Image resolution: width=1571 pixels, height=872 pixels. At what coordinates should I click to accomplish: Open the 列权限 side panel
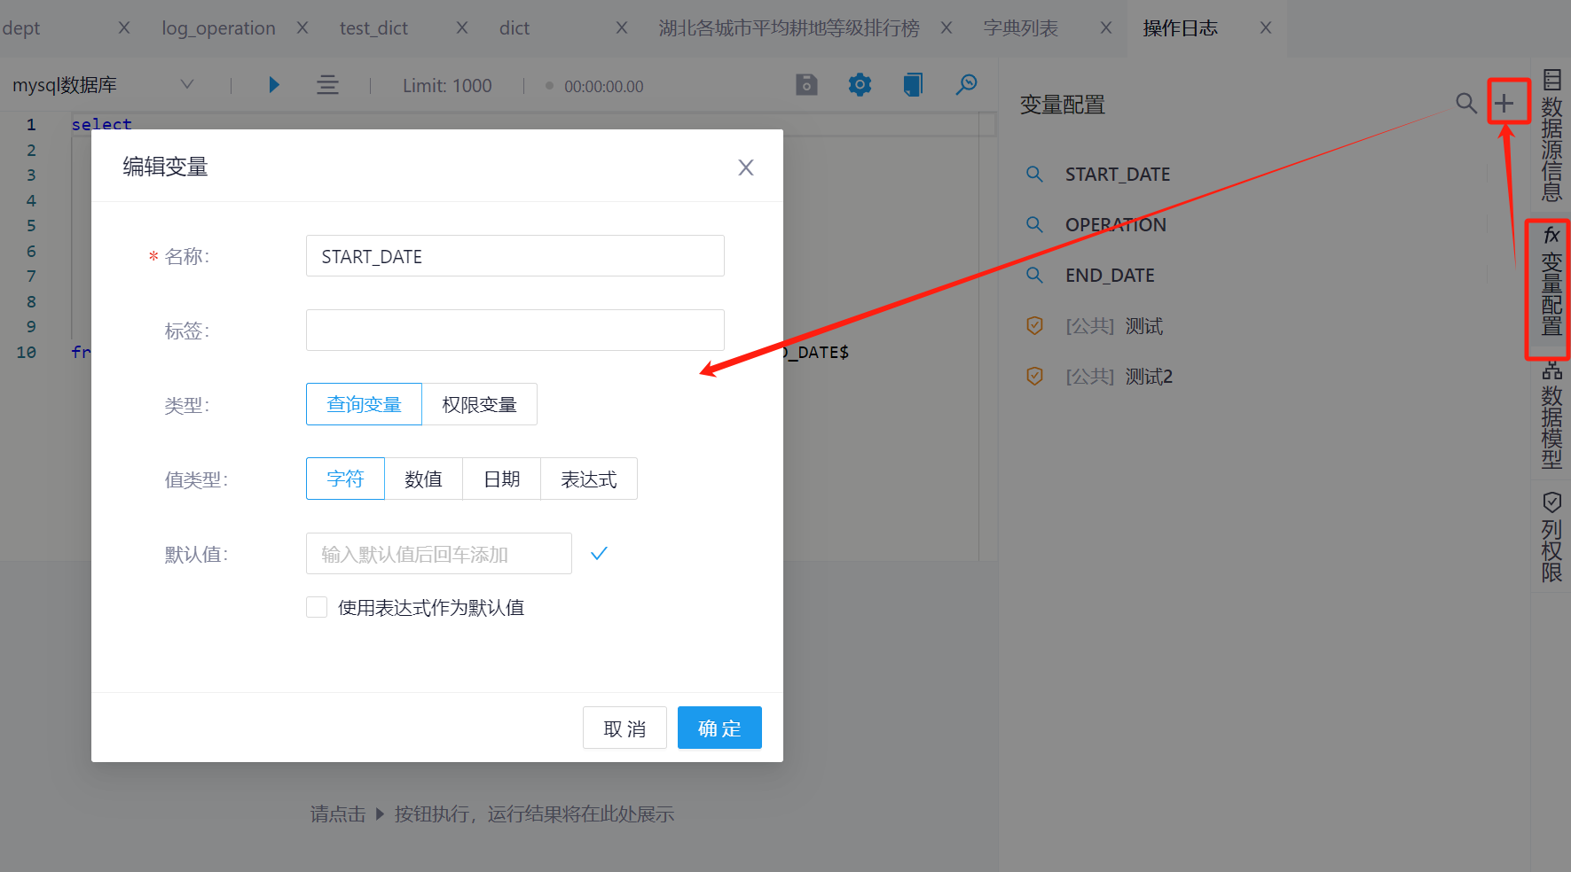point(1551,537)
